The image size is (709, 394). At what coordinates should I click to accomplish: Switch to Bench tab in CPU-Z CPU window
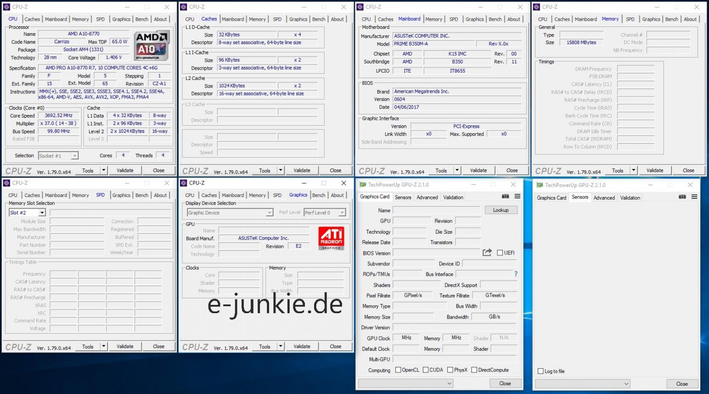(x=142, y=19)
